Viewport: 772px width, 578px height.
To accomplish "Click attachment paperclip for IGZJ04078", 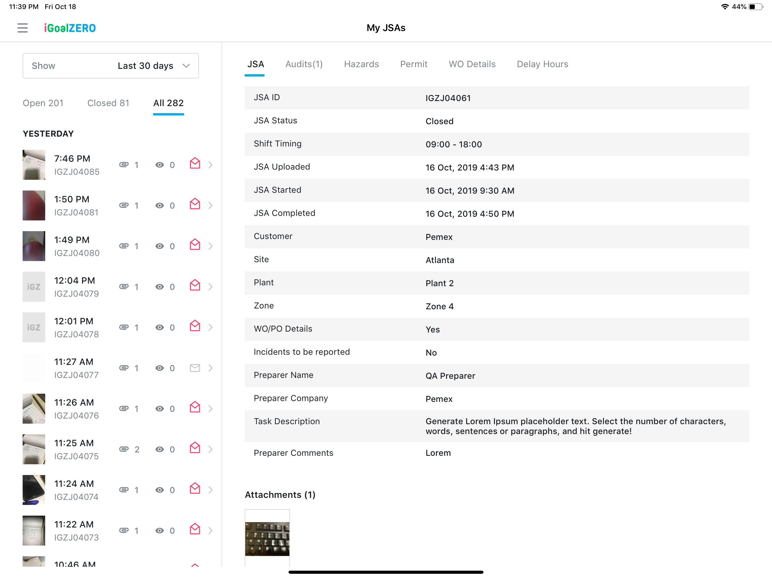I will [x=124, y=327].
